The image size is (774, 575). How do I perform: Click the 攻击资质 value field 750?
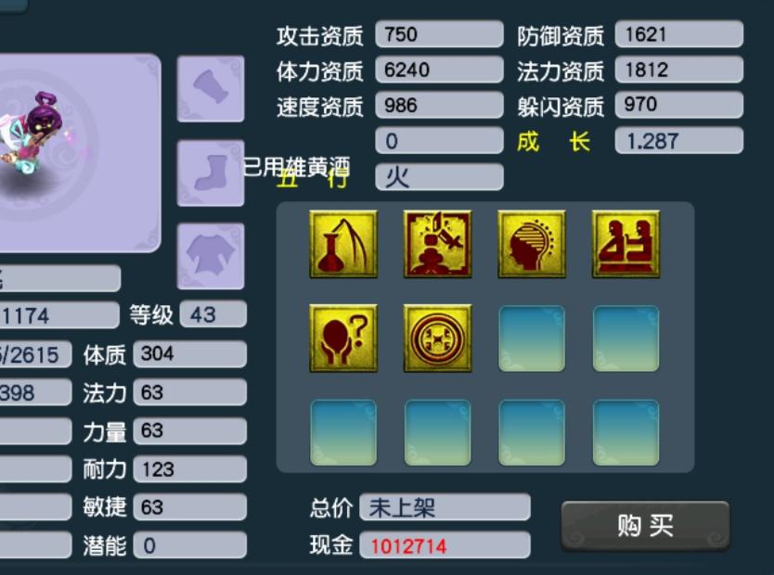tap(439, 34)
